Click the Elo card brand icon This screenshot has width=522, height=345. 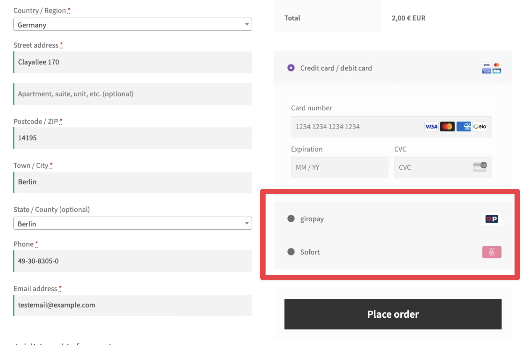coord(480,127)
